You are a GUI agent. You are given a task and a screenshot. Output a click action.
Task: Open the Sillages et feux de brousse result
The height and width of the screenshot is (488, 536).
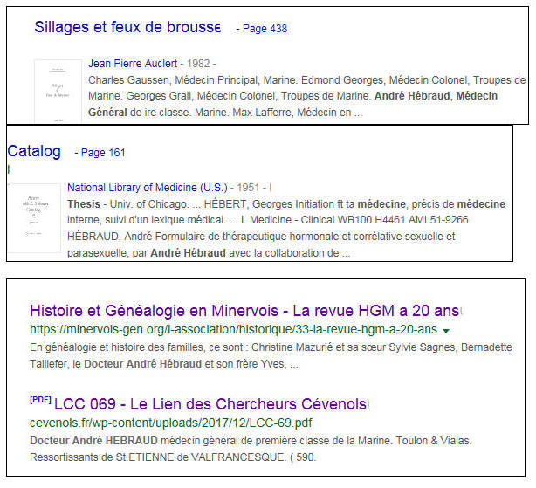[127, 27]
